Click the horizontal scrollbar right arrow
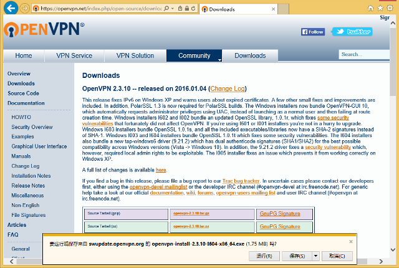Screen dimensions: 399x268 381,261
